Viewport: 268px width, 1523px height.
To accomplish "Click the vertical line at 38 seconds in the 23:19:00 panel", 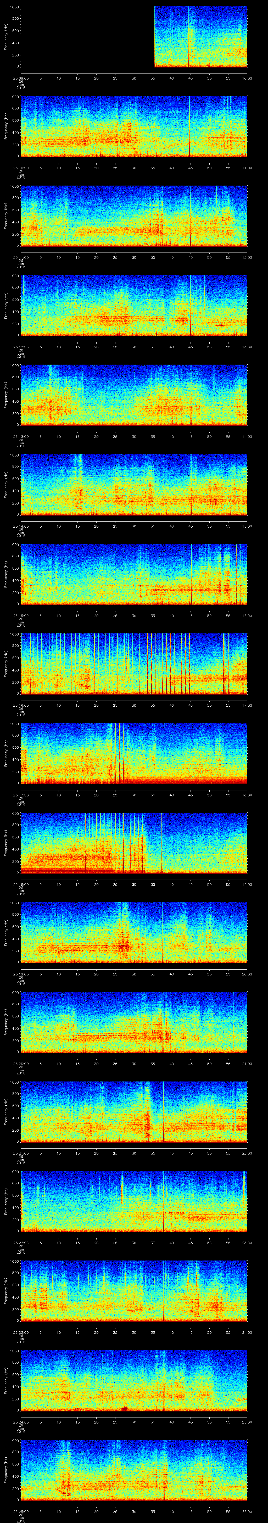I will (x=163, y=932).
